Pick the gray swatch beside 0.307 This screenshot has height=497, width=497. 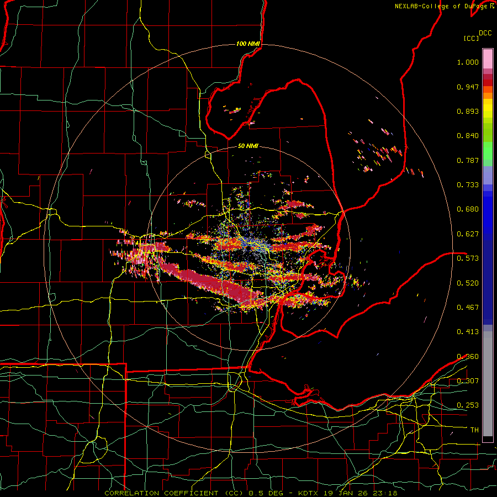[488, 384]
